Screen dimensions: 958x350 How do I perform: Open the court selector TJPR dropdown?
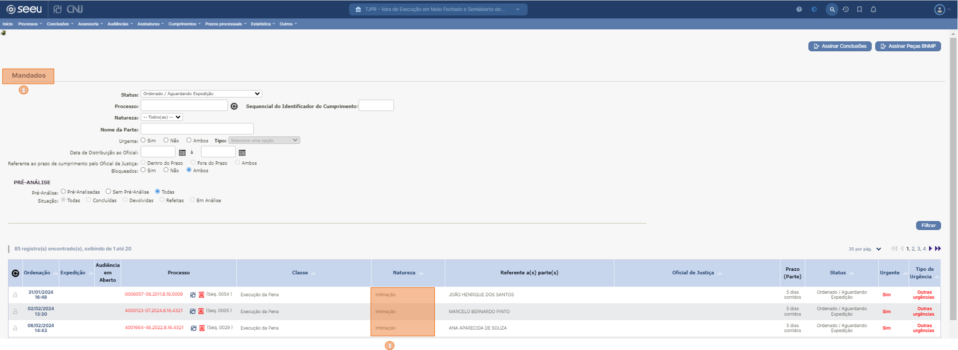pyautogui.click(x=438, y=9)
